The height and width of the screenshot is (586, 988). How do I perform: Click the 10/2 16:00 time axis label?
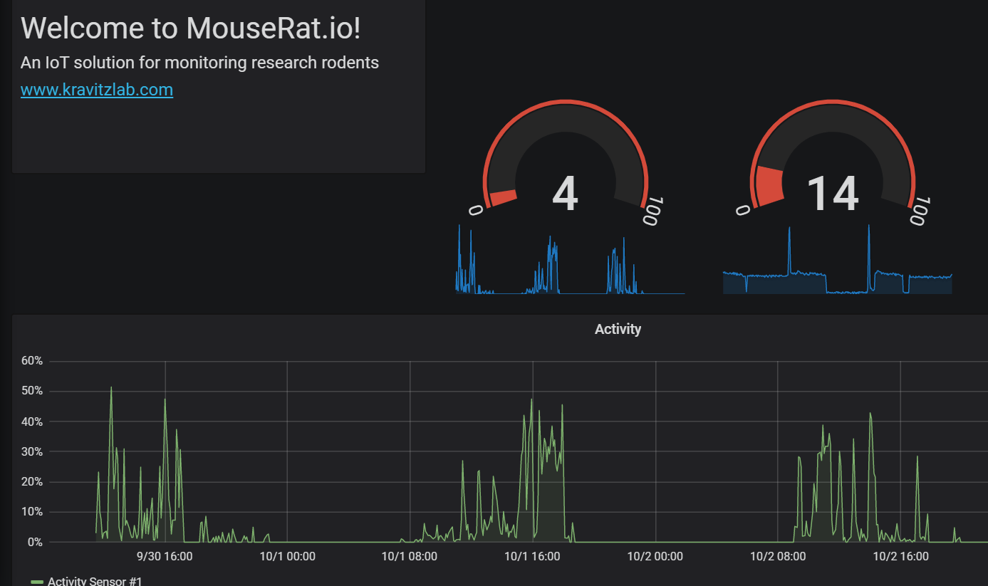[900, 556]
